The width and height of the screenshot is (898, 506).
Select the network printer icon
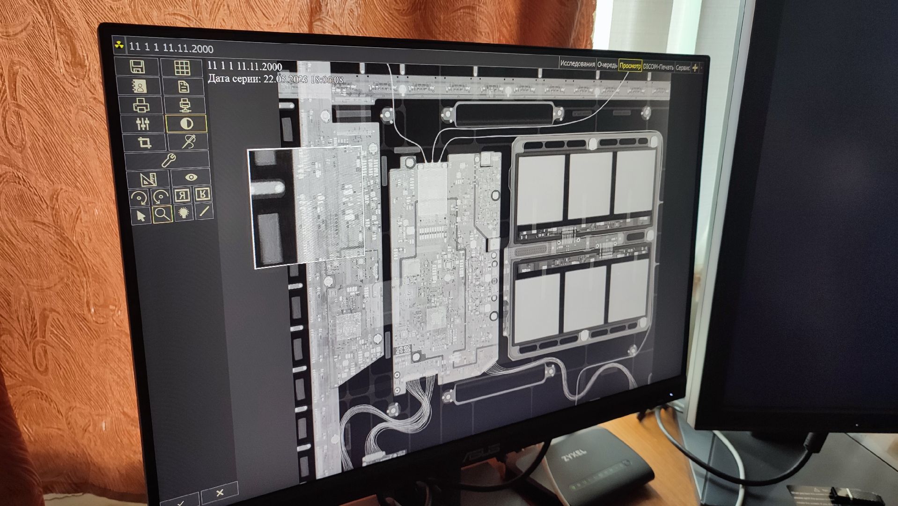point(185,105)
